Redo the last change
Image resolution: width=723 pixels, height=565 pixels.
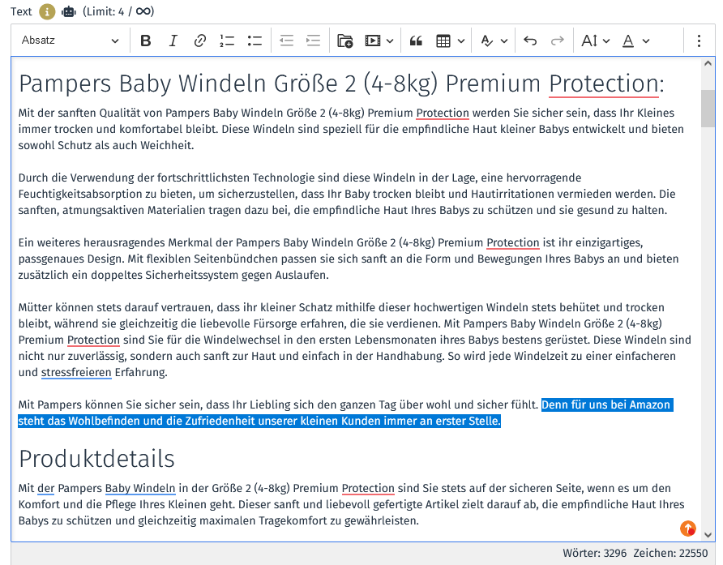[558, 41]
